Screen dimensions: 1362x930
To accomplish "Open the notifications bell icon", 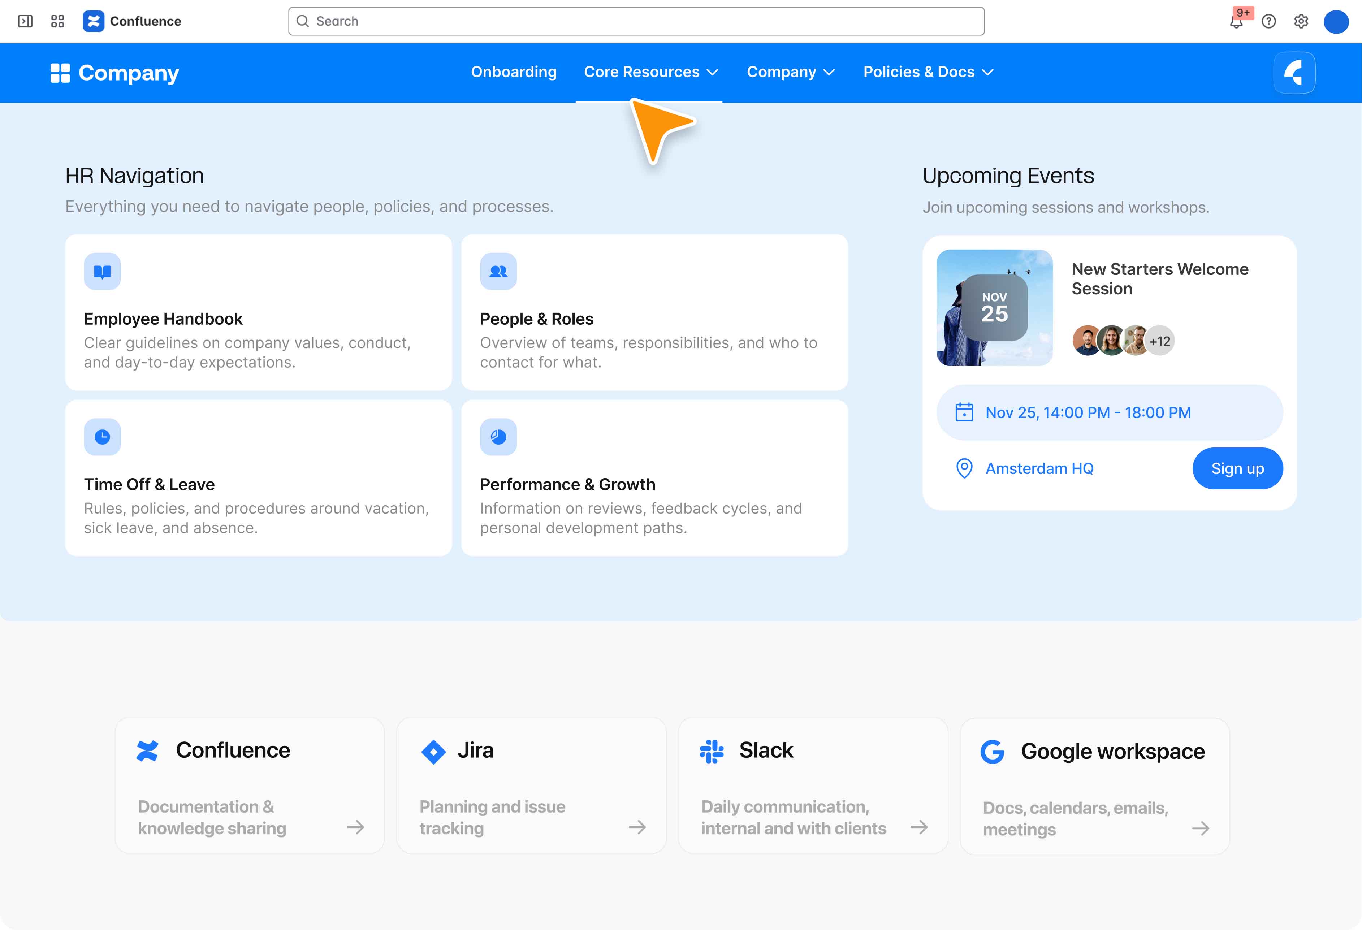I will pyautogui.click(x=1236, y=22).
